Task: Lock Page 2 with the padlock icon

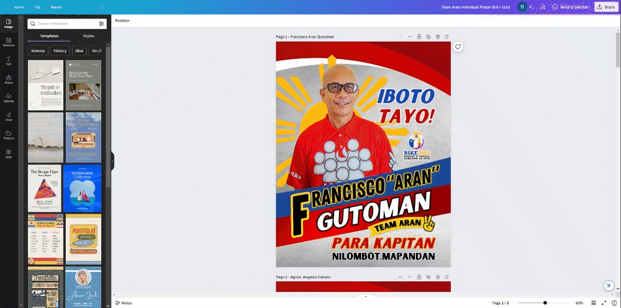Action: (x=419, y=277)
